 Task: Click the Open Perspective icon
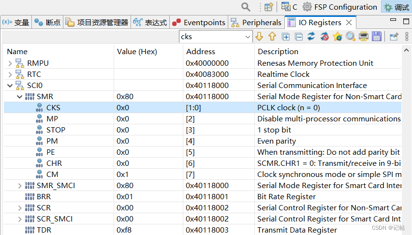(269, 7)
